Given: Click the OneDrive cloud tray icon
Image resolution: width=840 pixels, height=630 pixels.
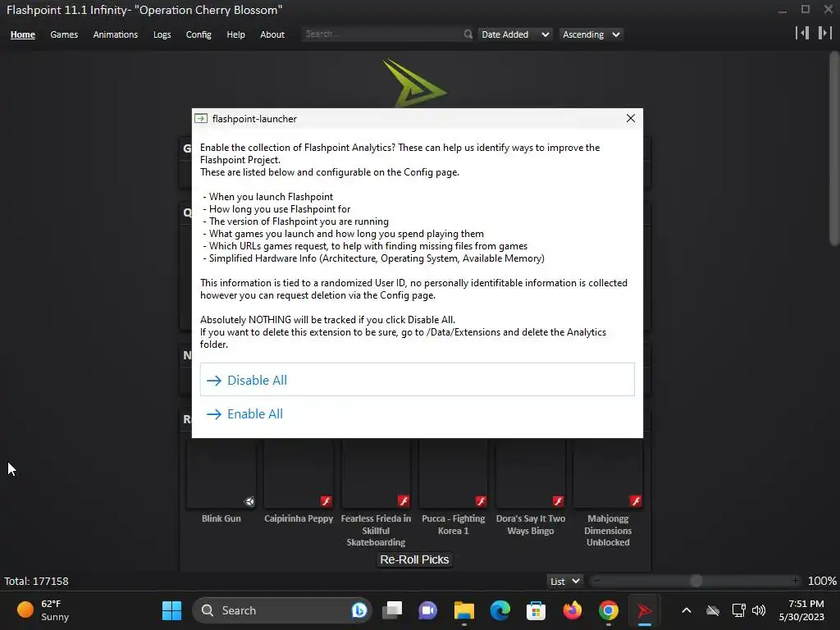Looking at the screenshot, I should (x=713, y=610).
